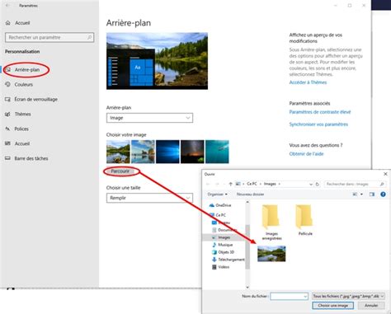
Task: Choose the beach rocks wallpaper thumbnail
Action: point(143,152)
